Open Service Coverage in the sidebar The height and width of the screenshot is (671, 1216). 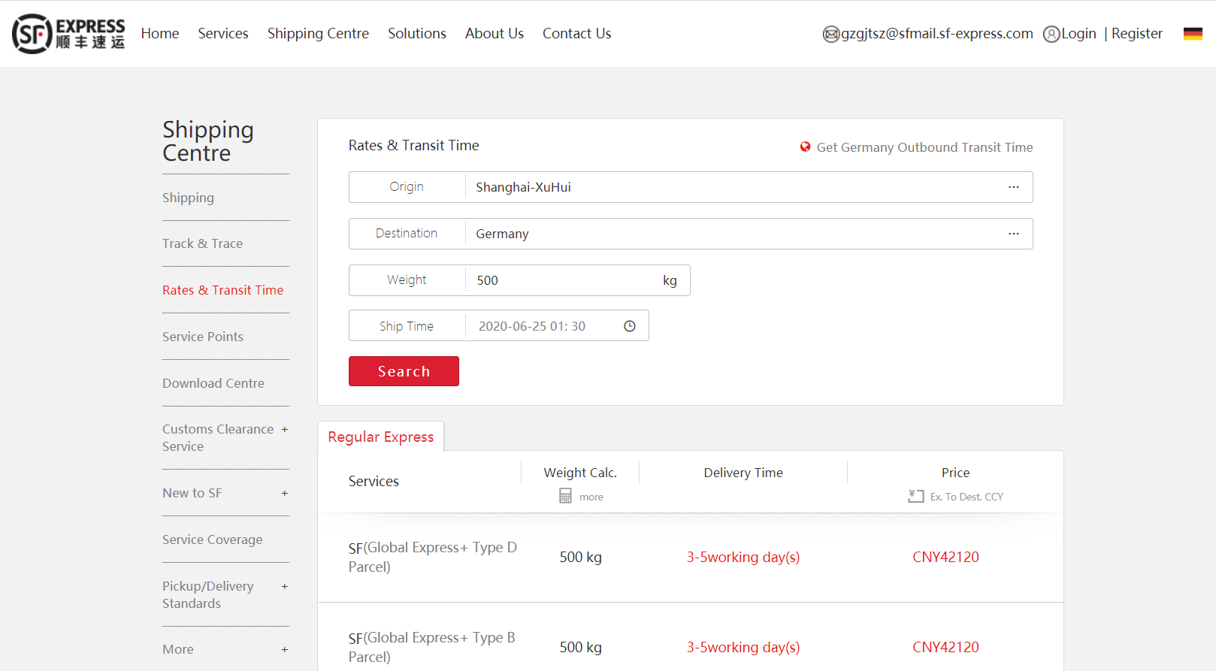pyautogui.click(x=213, y=540)
